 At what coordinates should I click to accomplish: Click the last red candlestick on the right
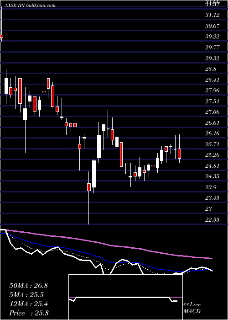[179, 154]
